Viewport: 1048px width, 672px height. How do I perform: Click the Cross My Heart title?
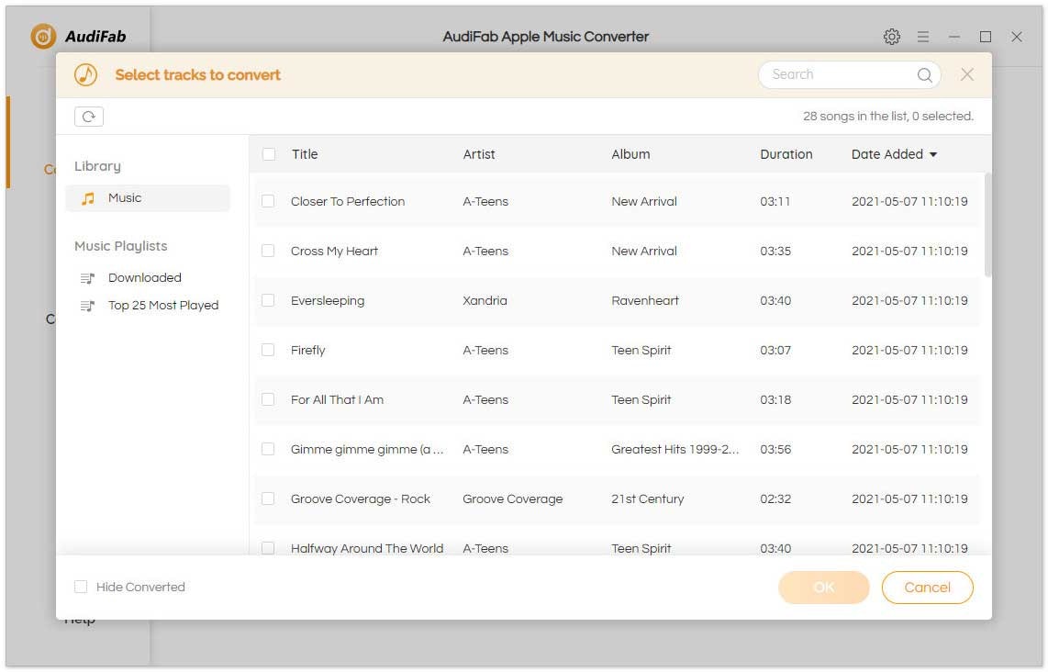[x=334, y=251]
